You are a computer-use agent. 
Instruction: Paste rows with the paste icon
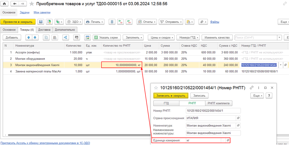point(54,37)
